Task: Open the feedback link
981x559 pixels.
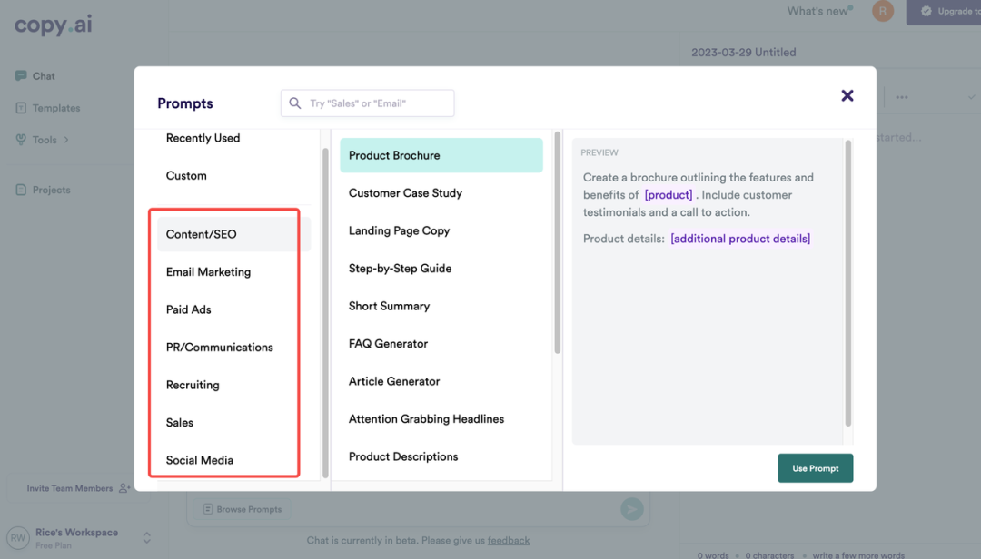Action: coord(508,540)
